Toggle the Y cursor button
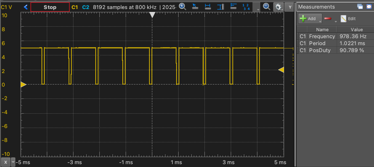 (x=290, y=7)
